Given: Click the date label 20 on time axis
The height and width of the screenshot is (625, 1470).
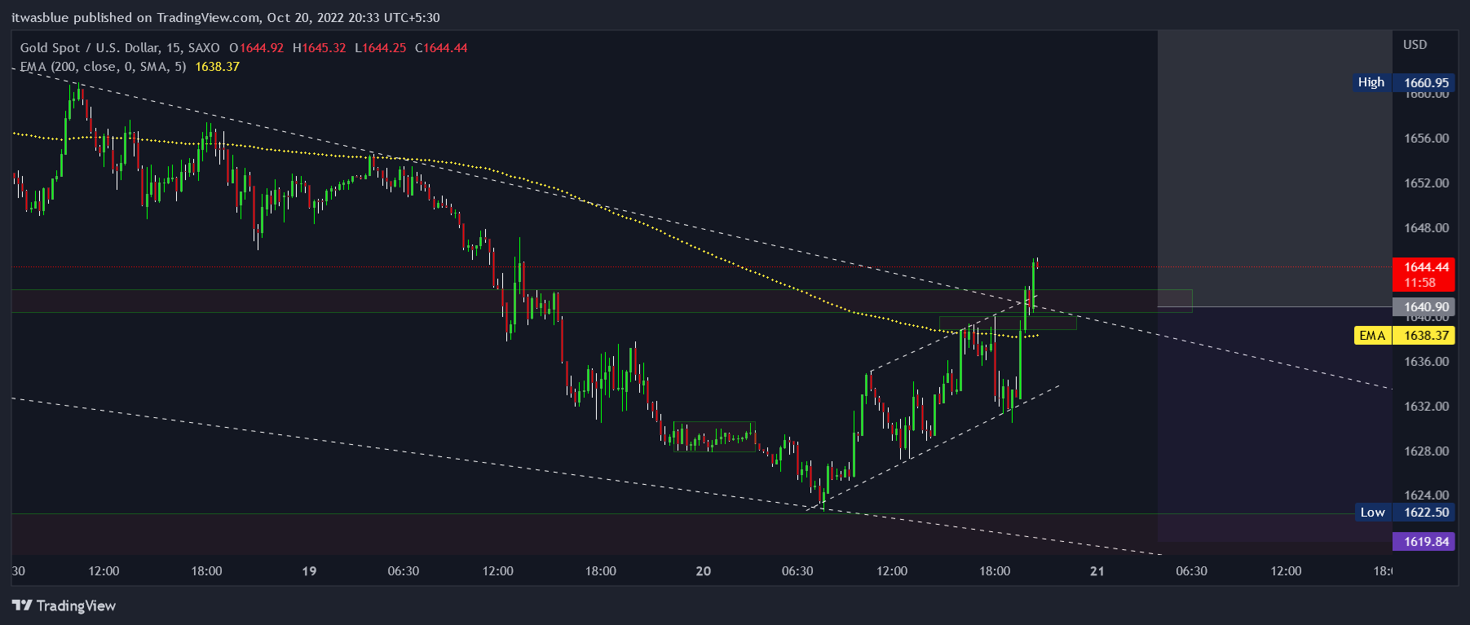Looking at the screenshot, I should point(704,571).
